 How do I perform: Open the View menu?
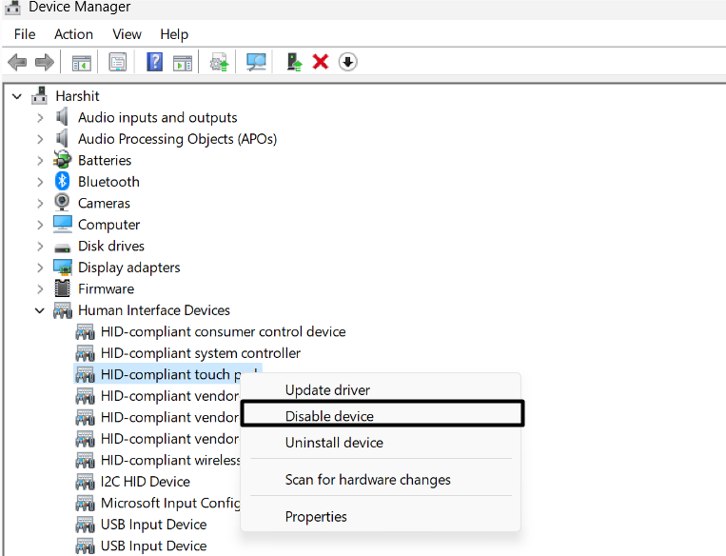coord(127,34)
